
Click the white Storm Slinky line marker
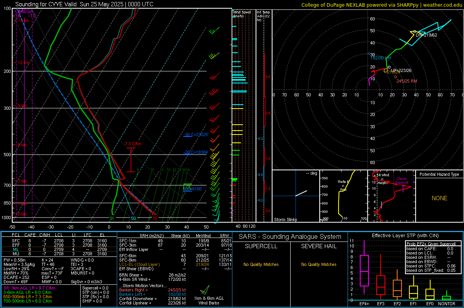(x=301, y=193)
